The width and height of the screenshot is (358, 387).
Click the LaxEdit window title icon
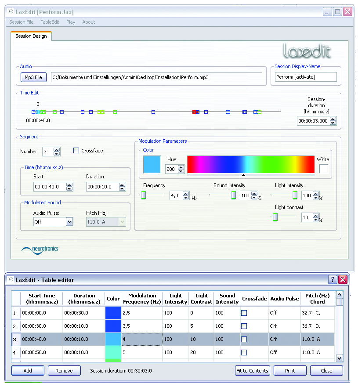[x=11, y=11]
